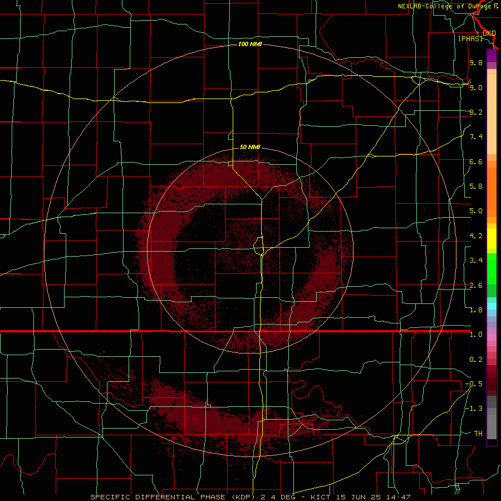Click the peach color band near 8.2
This screenshot has height=501, width=501.
492,115
